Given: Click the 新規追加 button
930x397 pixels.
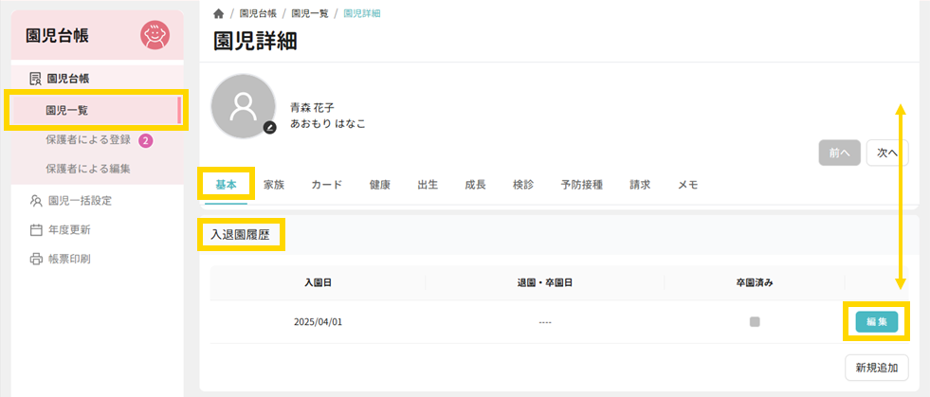Looking at the screenshot, I should point(877,367).
